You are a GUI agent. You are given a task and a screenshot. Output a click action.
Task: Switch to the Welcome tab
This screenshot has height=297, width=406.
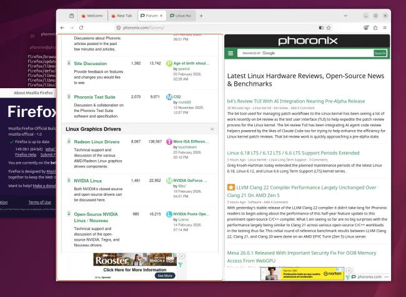(92, 16)
